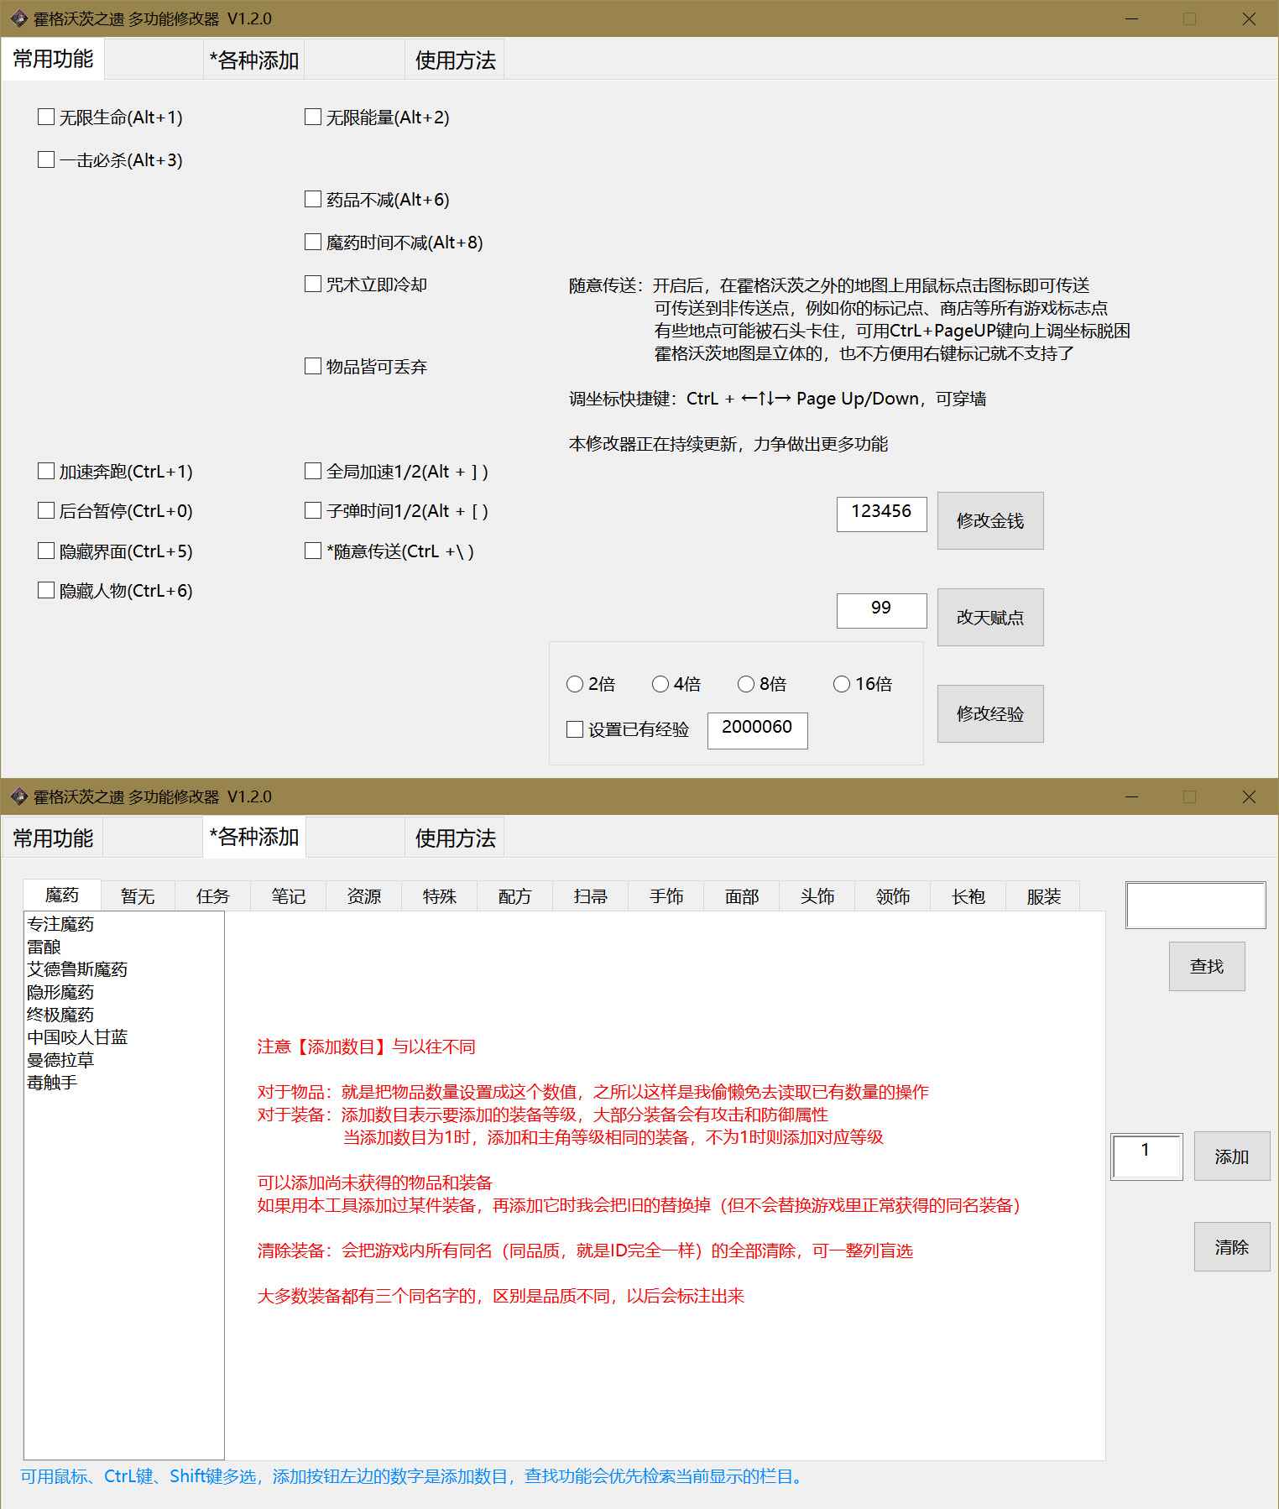
Task: Click the app icon in lower window title bar
Action: [18, 796]
